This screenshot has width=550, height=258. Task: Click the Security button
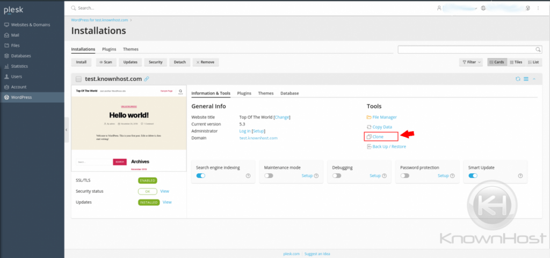(155, 62)
